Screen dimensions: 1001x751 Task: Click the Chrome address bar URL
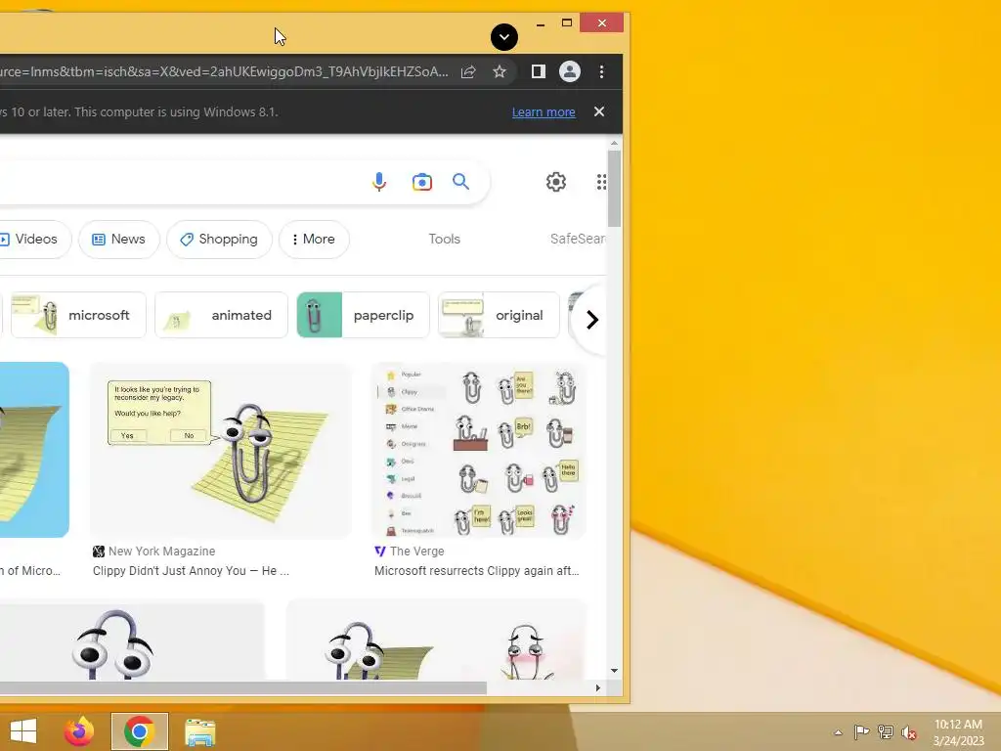(x=224, y=71)
